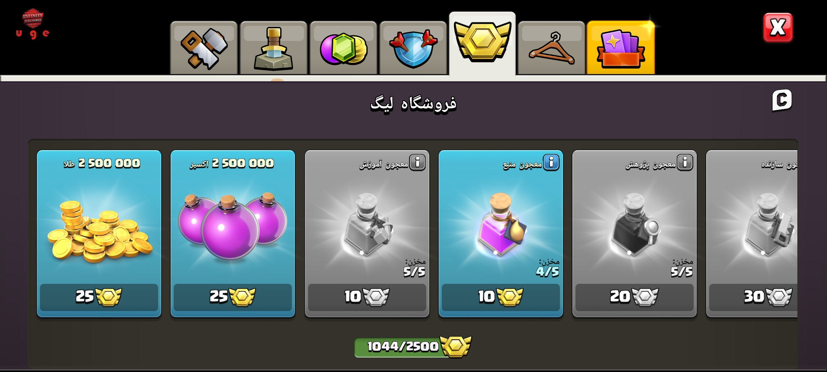Viewport: 827px width, 372px height.
Task: Open info on research potion card
Action: click(685, 162)
